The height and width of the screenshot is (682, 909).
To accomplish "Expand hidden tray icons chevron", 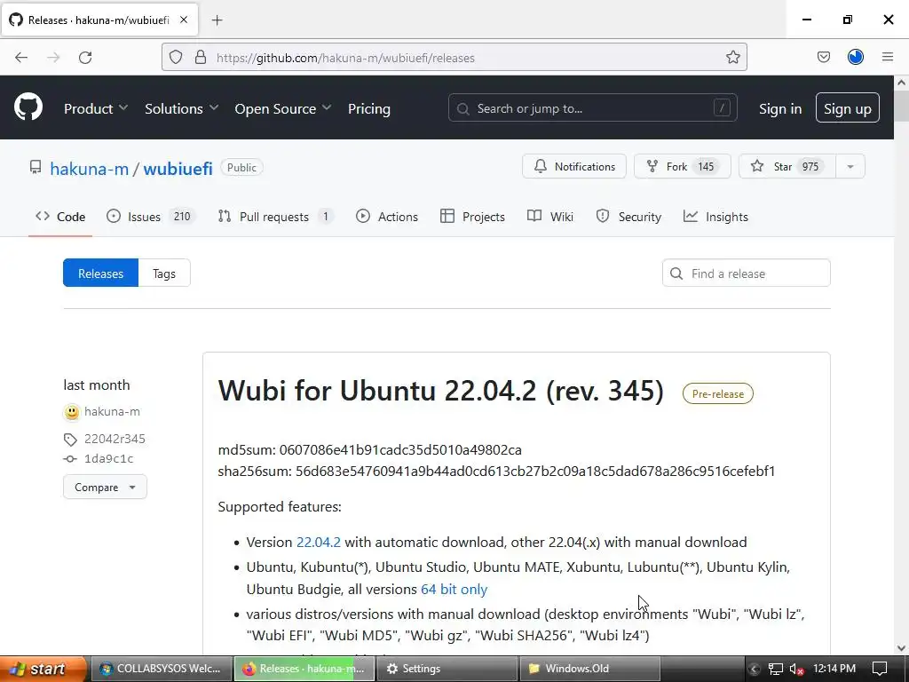I will point(754,669).
